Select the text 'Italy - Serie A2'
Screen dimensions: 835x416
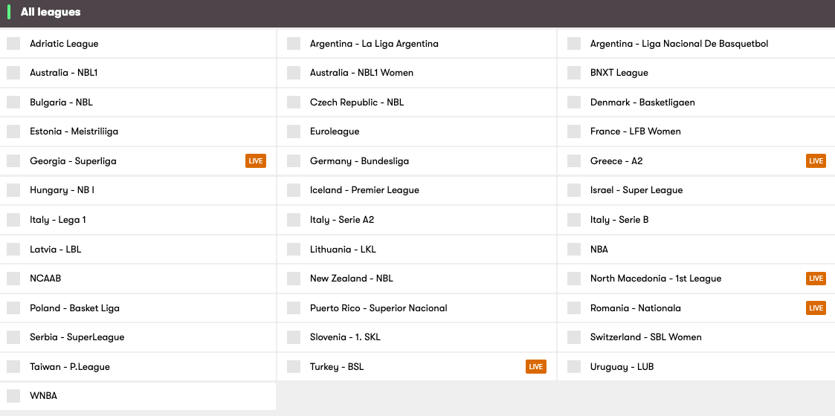(342, 220)
